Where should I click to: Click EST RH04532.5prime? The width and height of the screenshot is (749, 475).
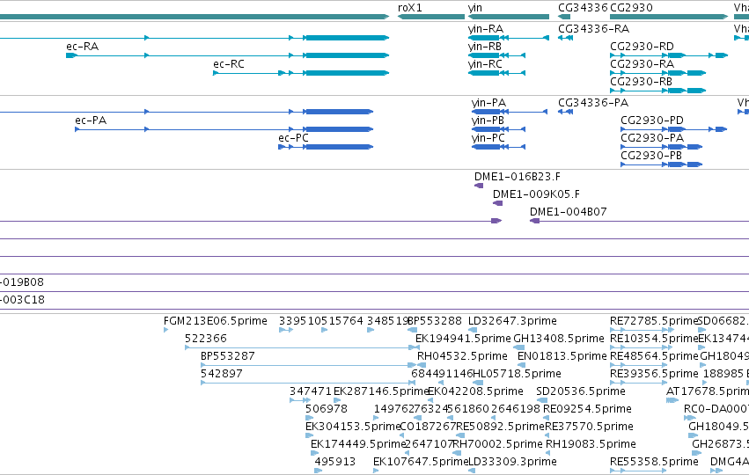coord(422,365)
